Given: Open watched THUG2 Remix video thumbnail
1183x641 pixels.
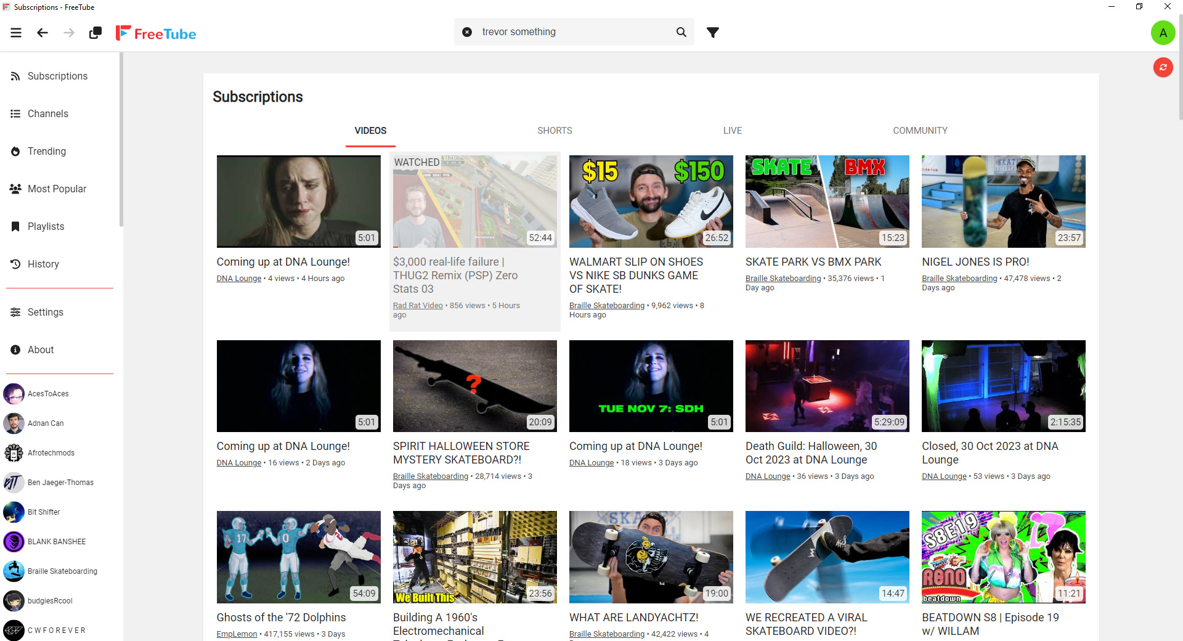Looking at the screenshot, I should pyautogui.click(x=474, y=202).
